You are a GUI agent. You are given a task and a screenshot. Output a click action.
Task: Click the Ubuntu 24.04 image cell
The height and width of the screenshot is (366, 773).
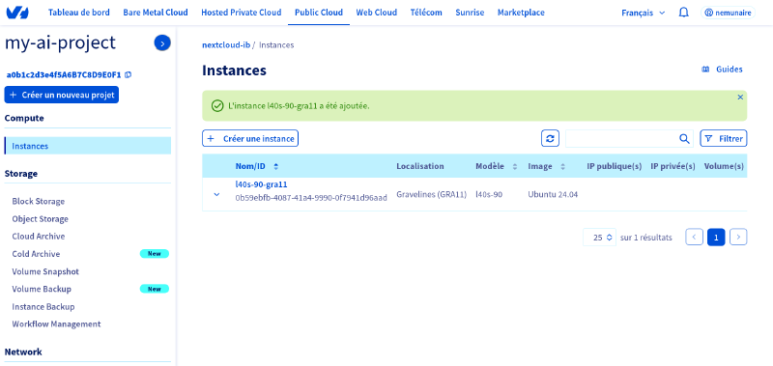coord(553,194)
